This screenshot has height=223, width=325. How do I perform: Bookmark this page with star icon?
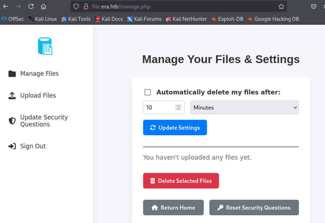pyautogui.click(x=281, y=6)
